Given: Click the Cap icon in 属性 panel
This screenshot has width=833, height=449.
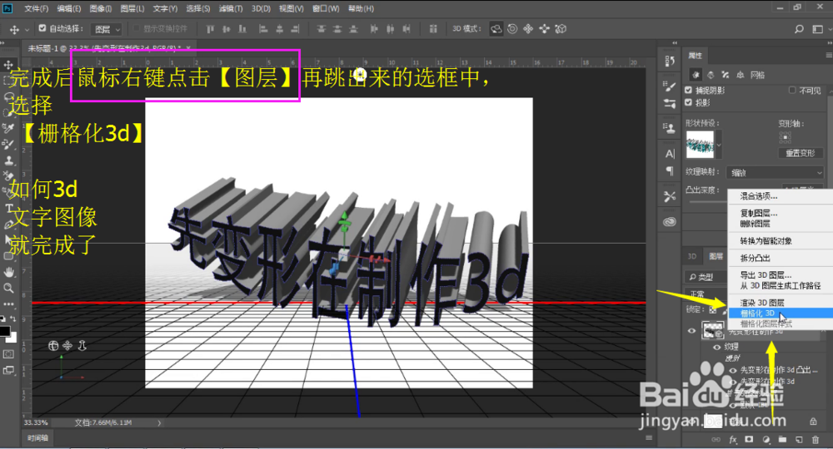Looking at the screenshot, I should pyautogui.click(x=726, y=75).
